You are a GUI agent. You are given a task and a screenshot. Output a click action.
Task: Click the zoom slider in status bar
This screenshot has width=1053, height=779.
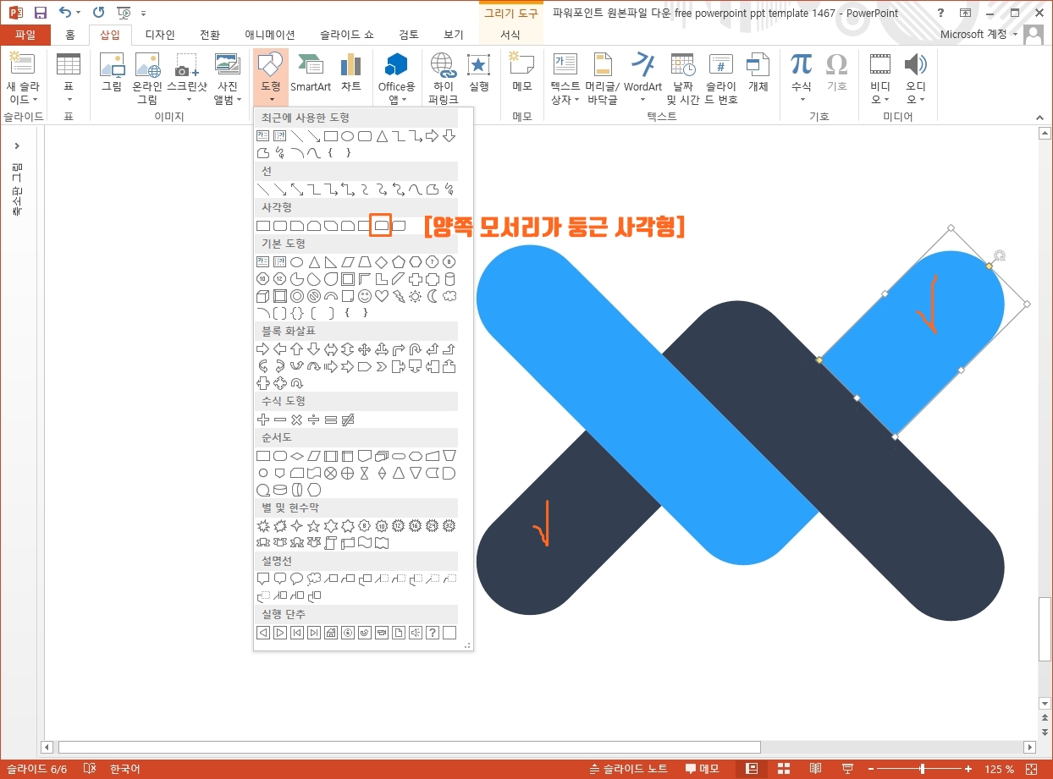[x=922, y=769]
